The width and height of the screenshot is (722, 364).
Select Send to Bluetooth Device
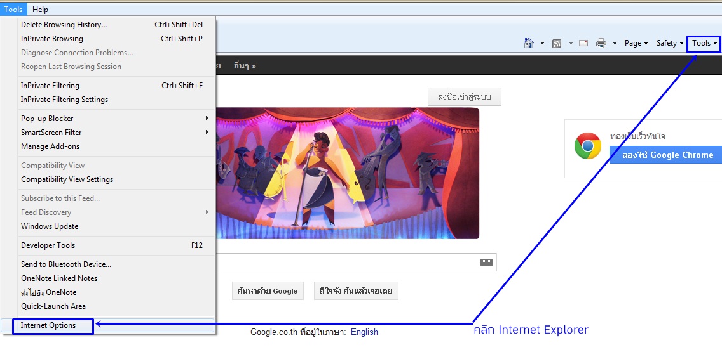(x=112, y=264)
